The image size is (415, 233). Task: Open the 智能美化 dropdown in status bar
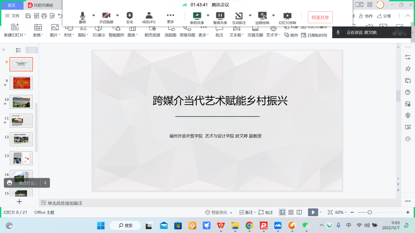[219, 212]
